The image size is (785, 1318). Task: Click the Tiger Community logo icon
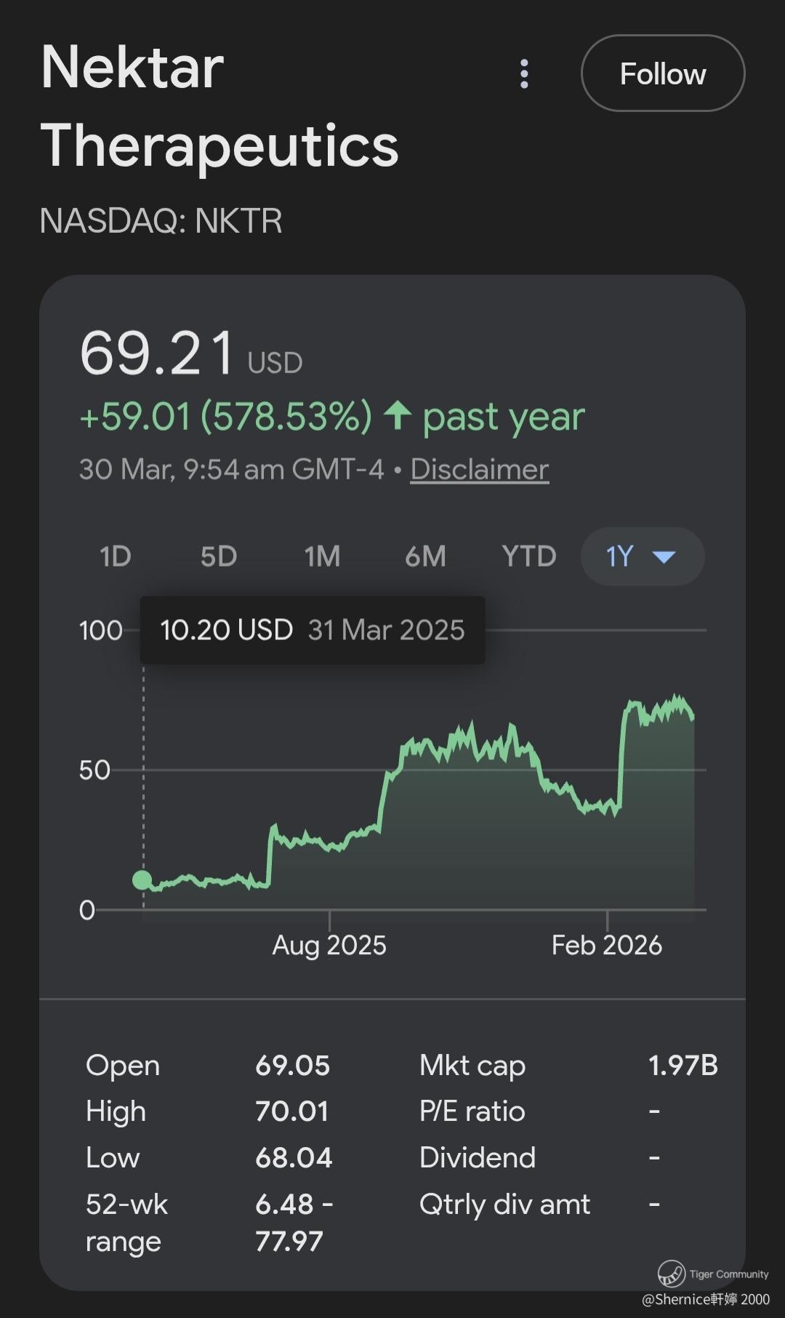tap(671, 1274)
